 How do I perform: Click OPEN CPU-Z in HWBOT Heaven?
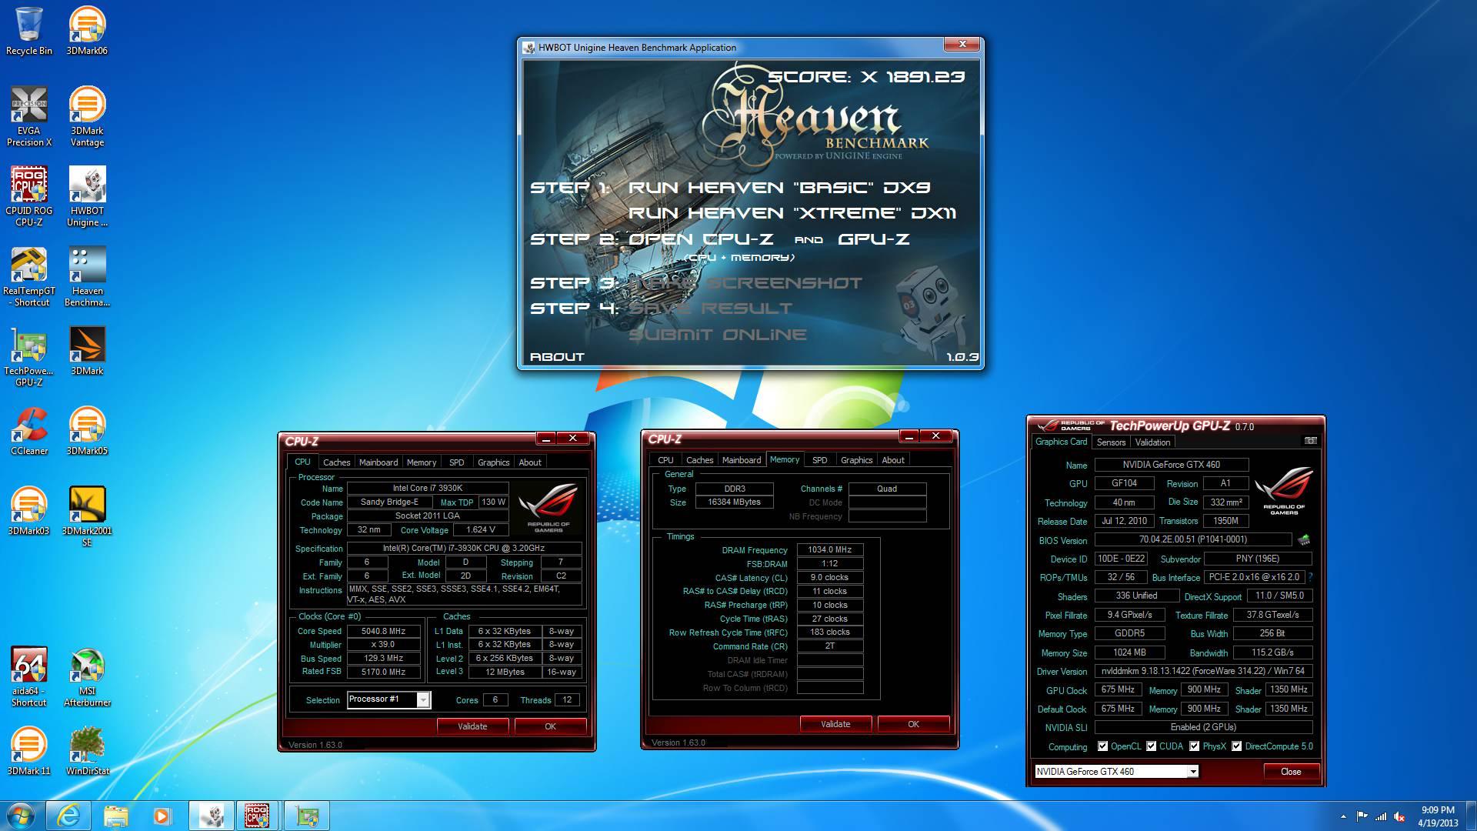click(701, 239)
